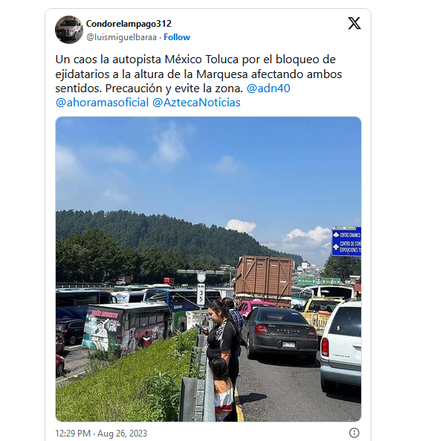The width and height of the screenshot is (428, 441).
Task: Open the @ahoramasoficial mention
Action: (x=102, y=103)
